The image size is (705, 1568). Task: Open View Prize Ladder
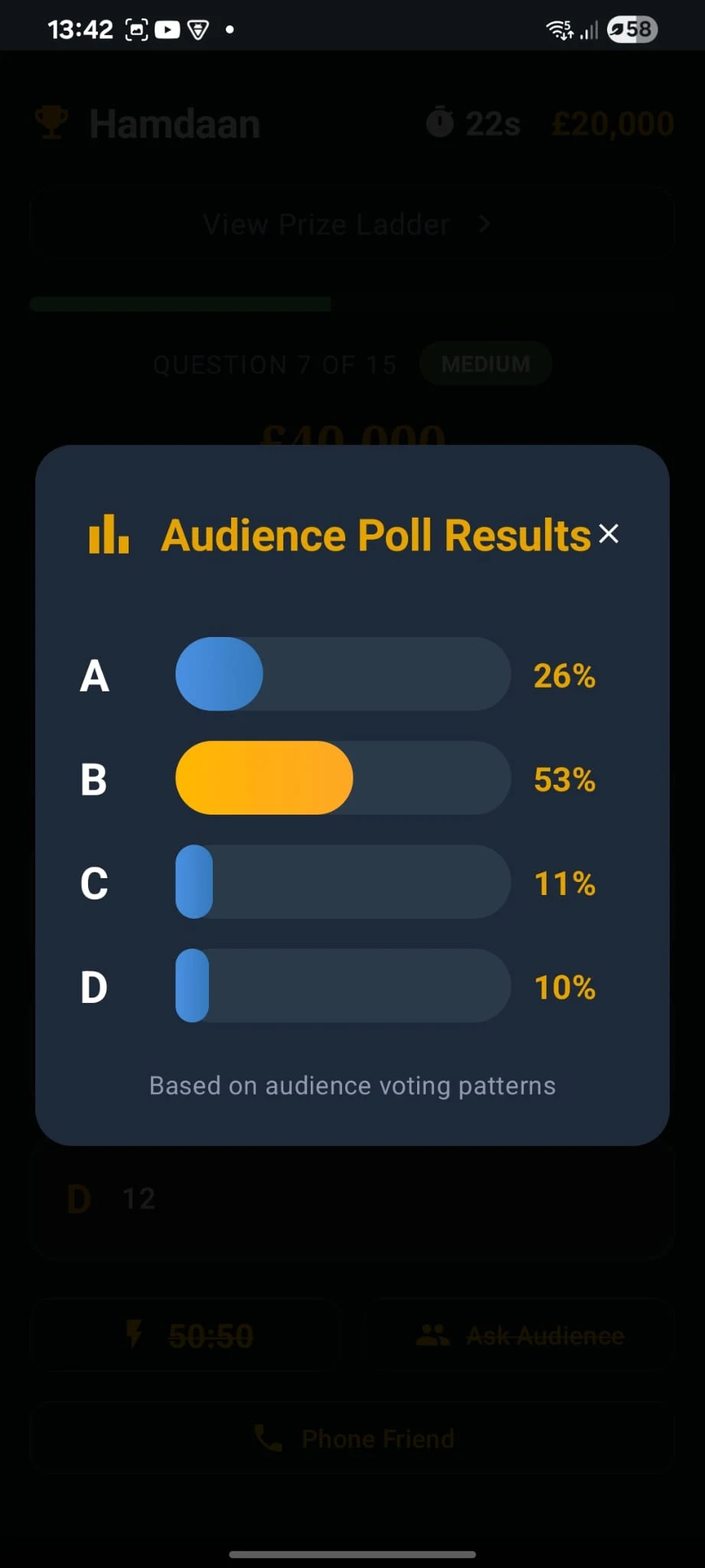point(352,224)
